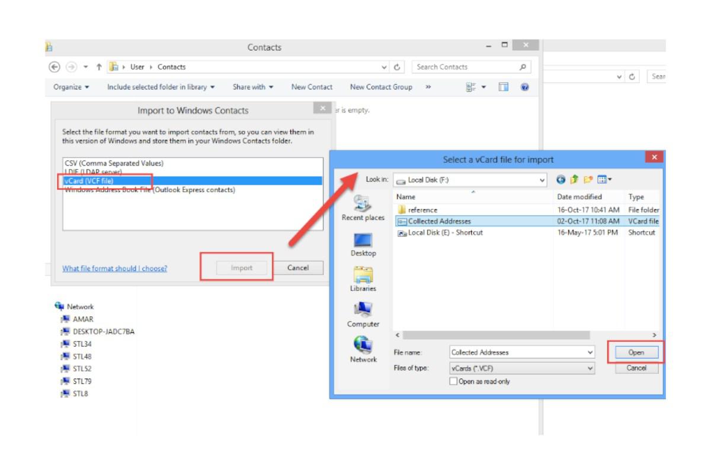Click the Open button
This screenshot has width=711, height=474.
pos(636,353)
